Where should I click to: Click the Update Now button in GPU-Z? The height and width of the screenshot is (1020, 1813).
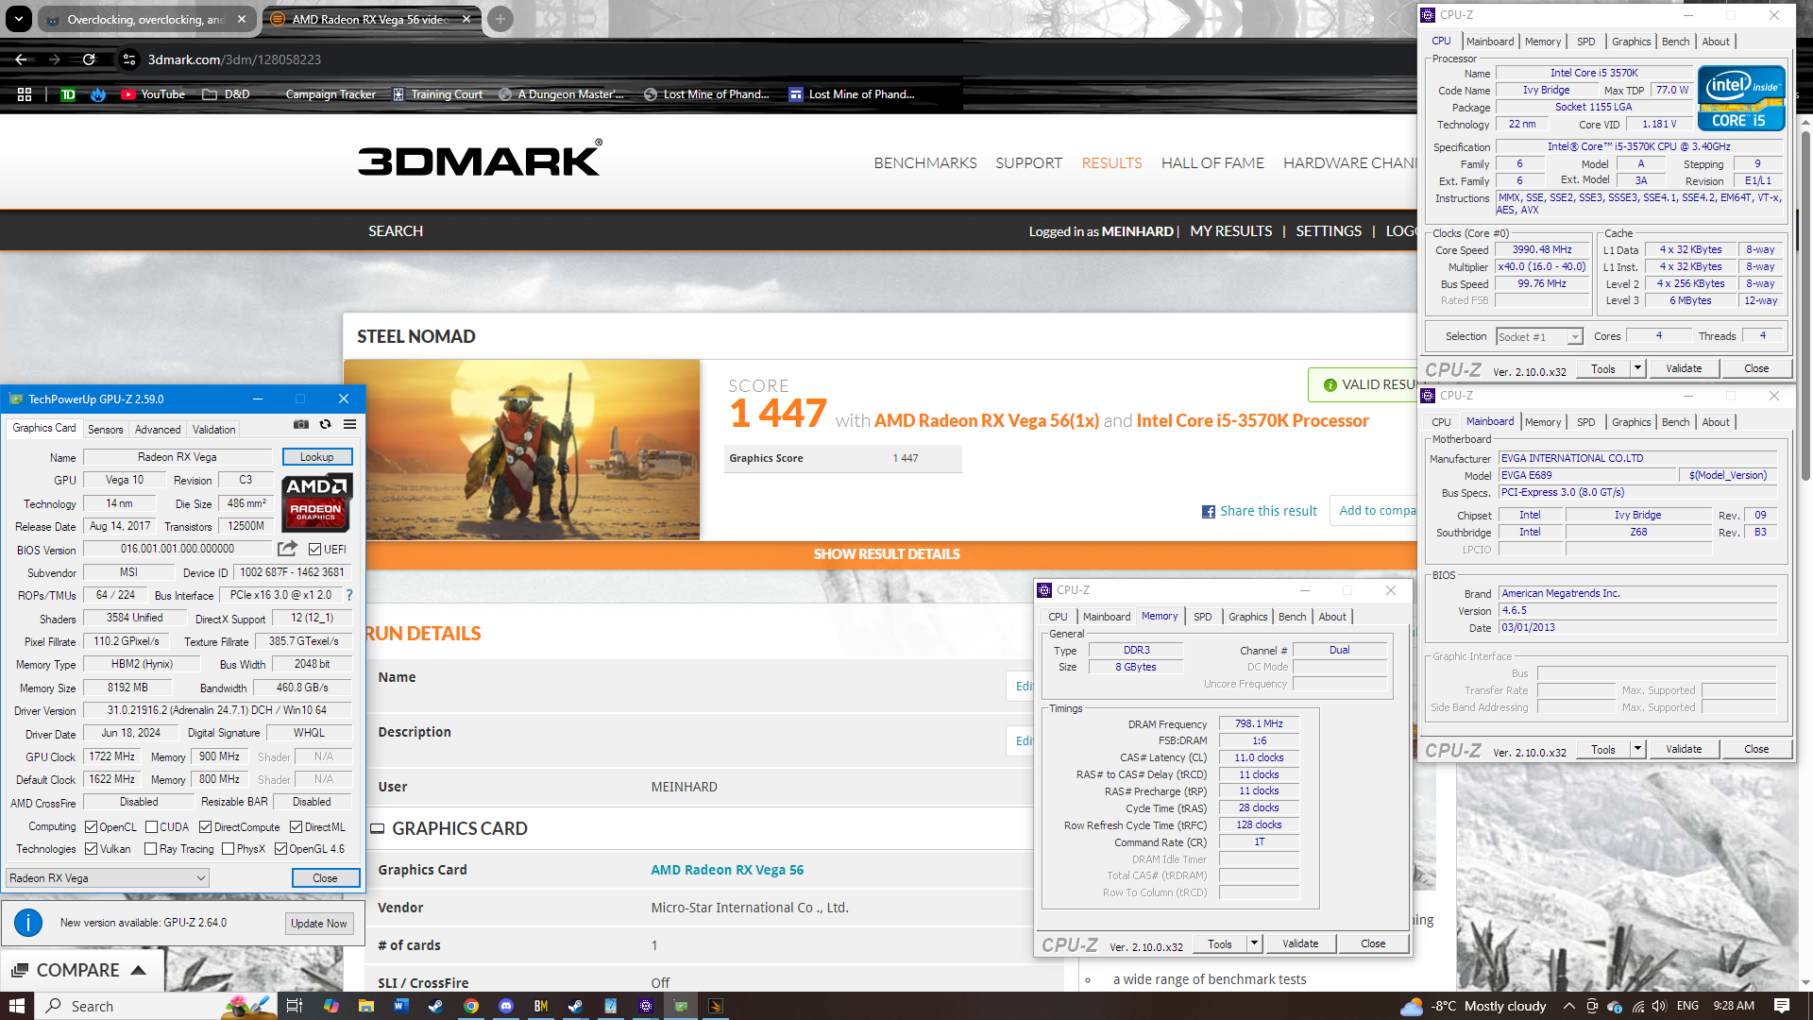tap(319, 924)
